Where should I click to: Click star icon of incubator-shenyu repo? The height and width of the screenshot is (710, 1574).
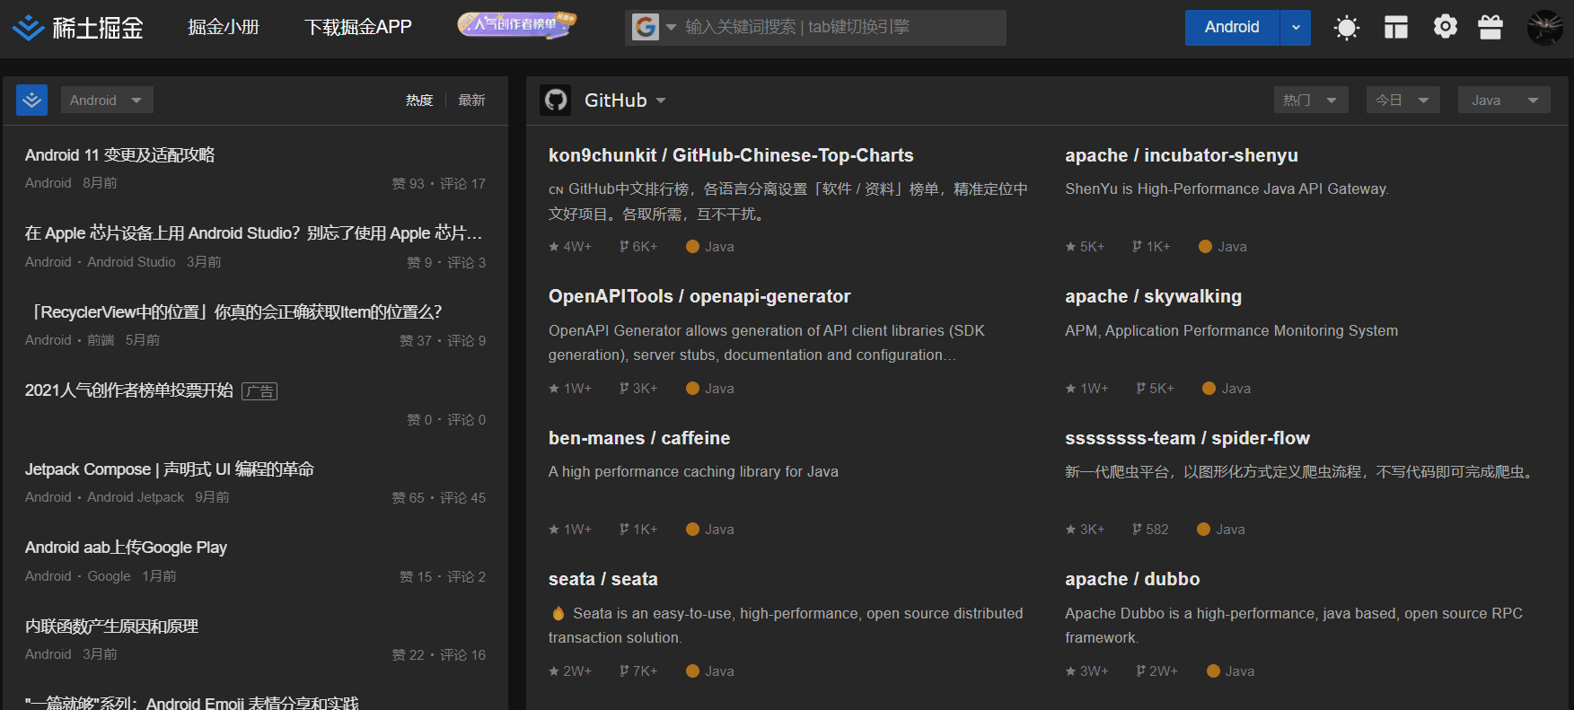pyautogui.click(x=1070, y=247)
